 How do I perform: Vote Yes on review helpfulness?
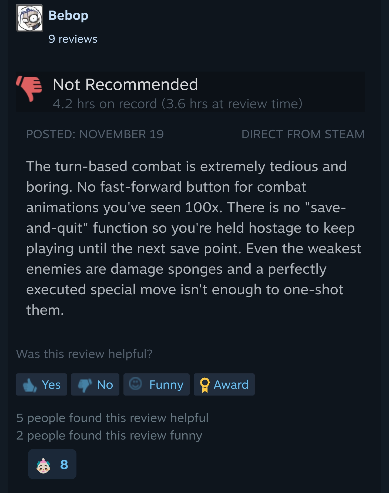click(x=41, y=384)
